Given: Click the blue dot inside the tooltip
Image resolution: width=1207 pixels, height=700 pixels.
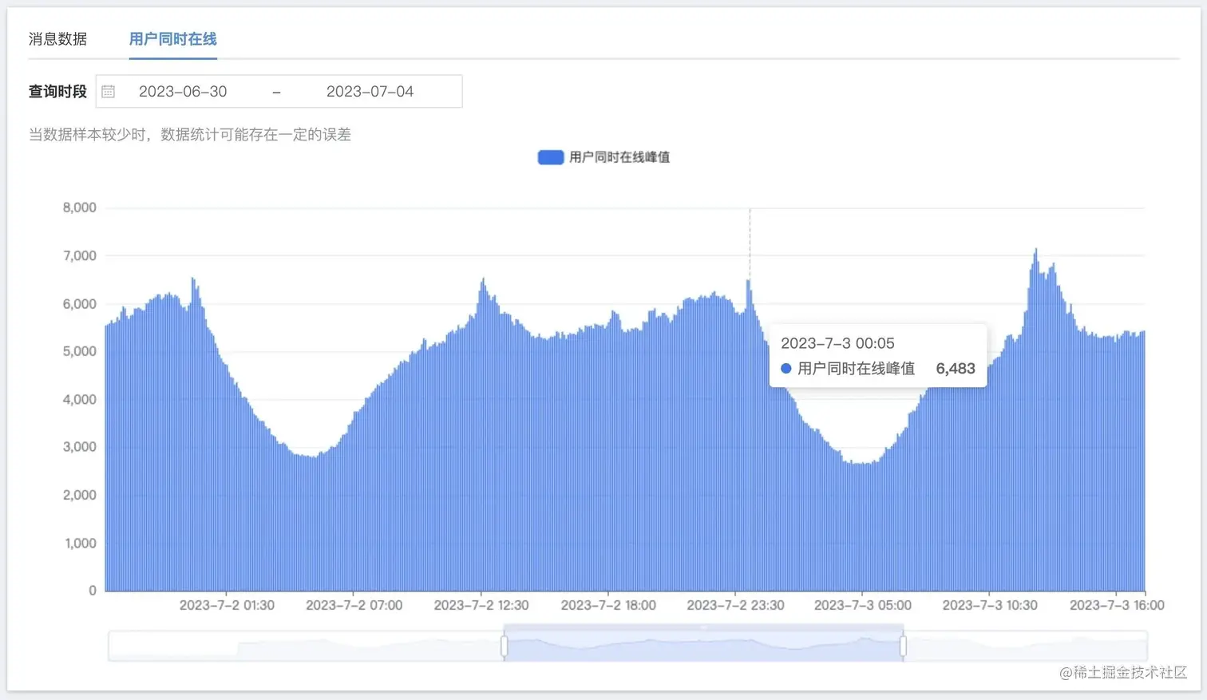Looking at the screenshot, I should coord(785,368).
